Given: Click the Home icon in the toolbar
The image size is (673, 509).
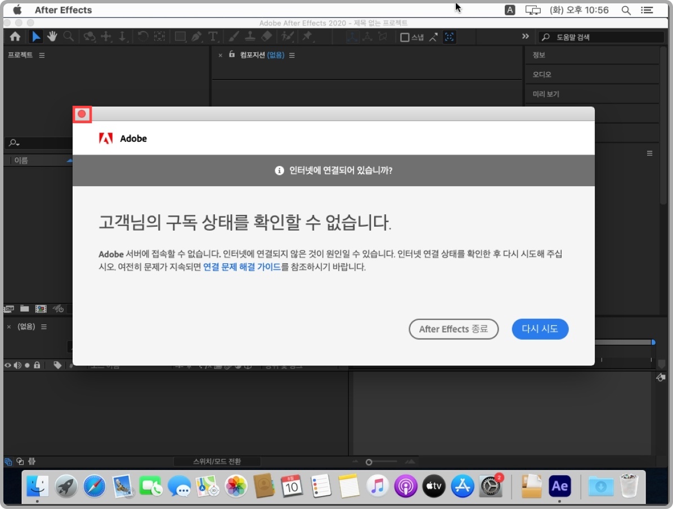Looking at the screenshot, I should (15, 36).
